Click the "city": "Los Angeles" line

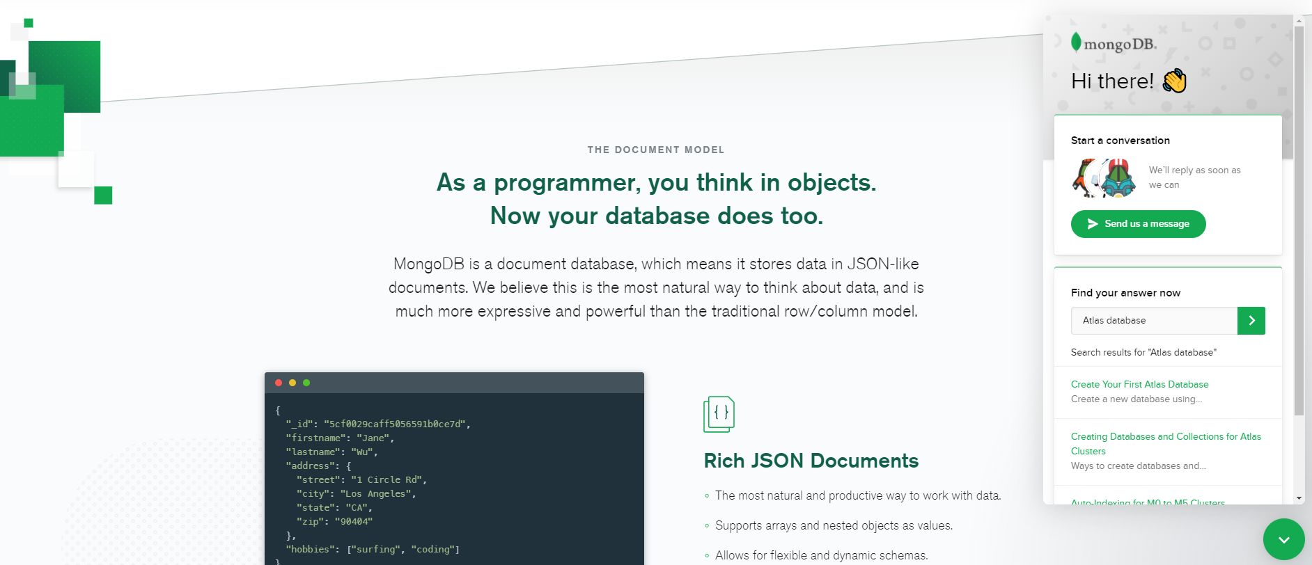[x=357, y=493]
